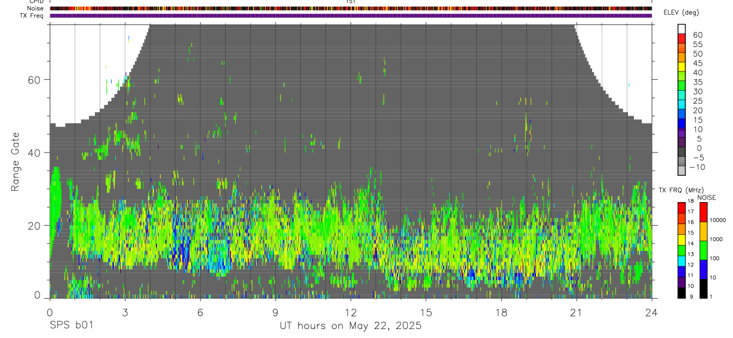Image resolution: width=733 pixels, height=338 pixels.
Task: Click the '3' tick label on UT hours axis
Action: [125, 312]
